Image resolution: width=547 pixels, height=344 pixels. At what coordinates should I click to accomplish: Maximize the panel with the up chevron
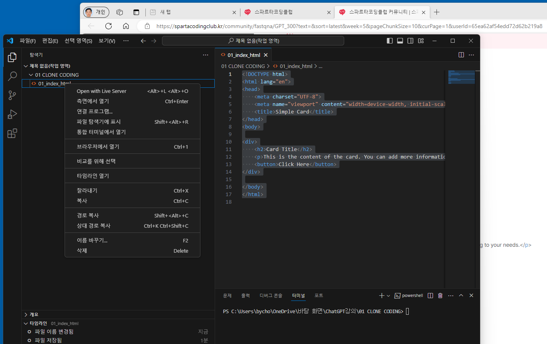pos(461,295)
